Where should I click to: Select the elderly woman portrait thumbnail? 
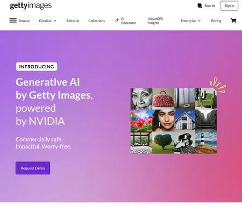tap(141, 99)
